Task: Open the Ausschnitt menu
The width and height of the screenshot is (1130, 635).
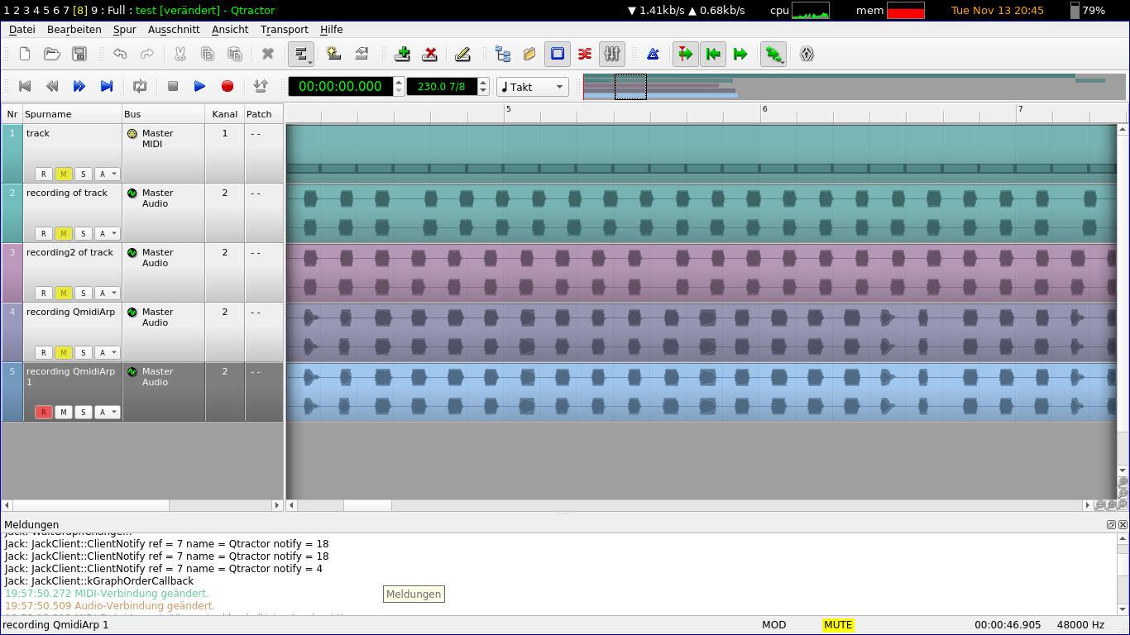Action: pyautogui.click(x=174, y=29)
